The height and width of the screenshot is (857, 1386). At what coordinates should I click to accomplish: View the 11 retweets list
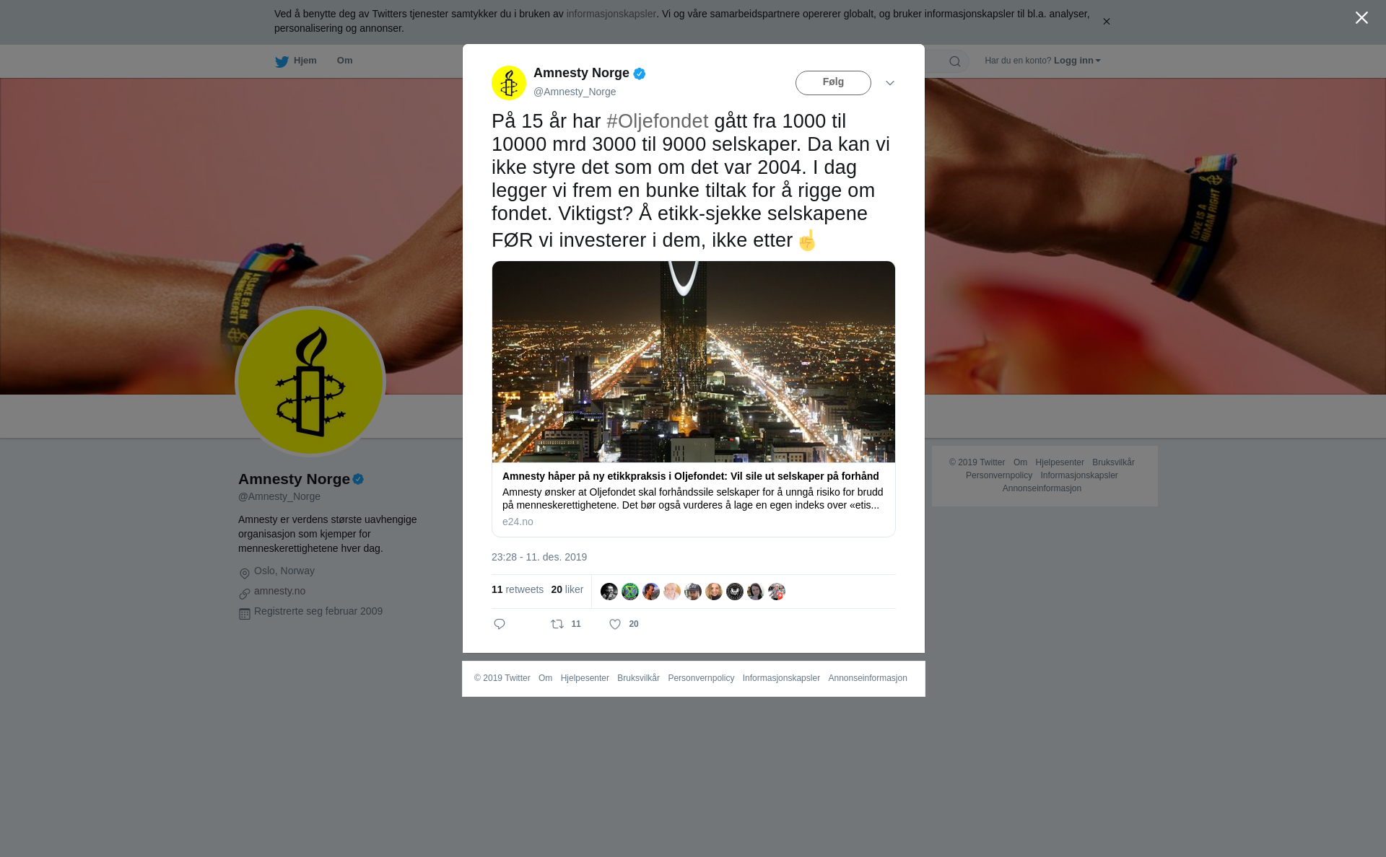(x=518, y=589)
